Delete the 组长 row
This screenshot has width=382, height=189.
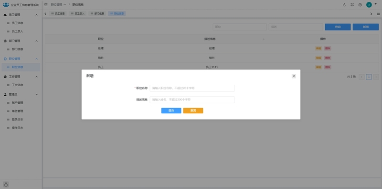click(x=328, y=58)
